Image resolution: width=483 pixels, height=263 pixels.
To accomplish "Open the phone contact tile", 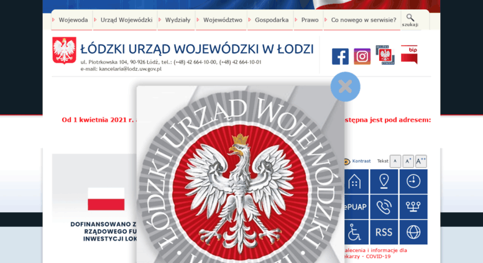I will click(384, 206).
